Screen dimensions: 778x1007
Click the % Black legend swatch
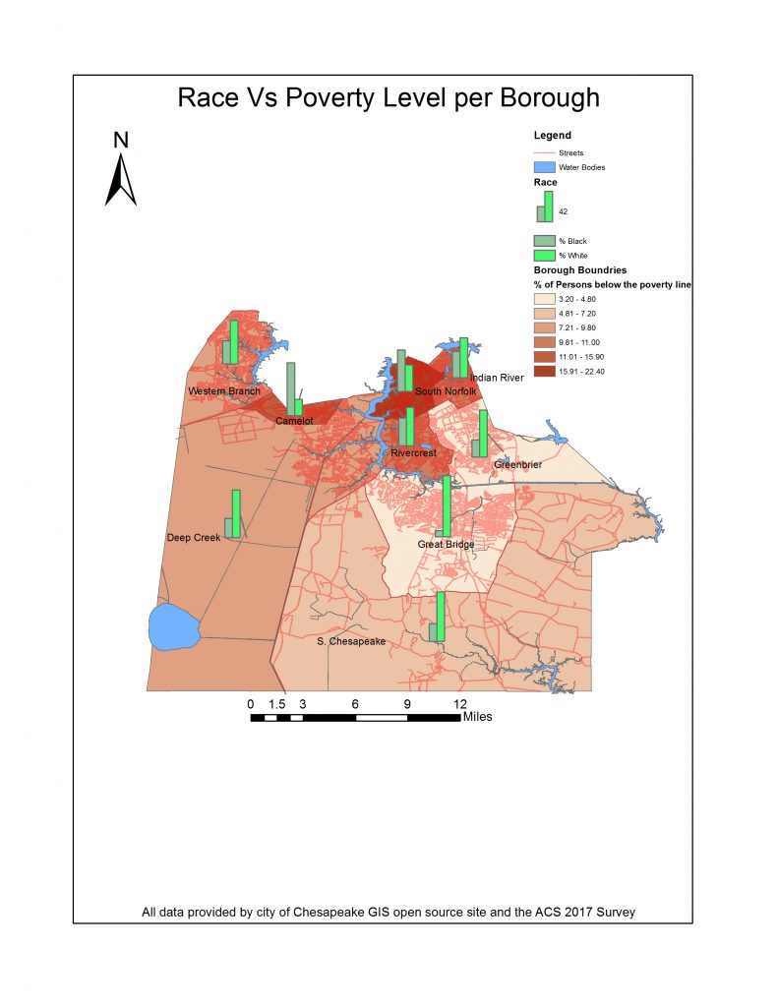coord(544,241)
